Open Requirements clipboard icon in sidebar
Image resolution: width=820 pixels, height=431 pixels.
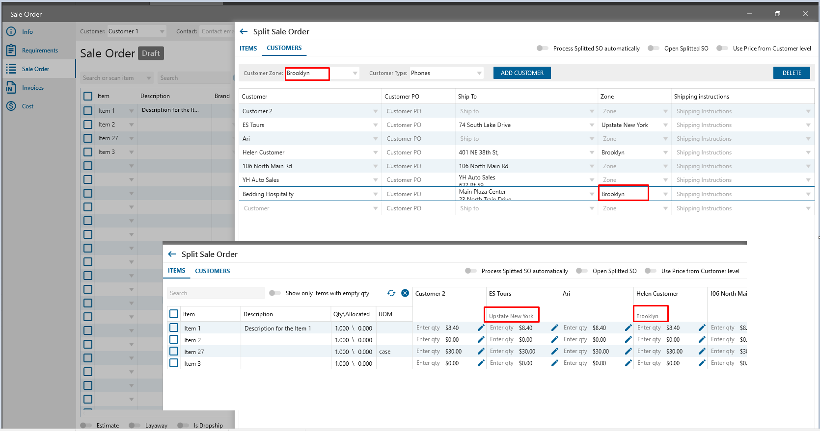tap(11, 51)
